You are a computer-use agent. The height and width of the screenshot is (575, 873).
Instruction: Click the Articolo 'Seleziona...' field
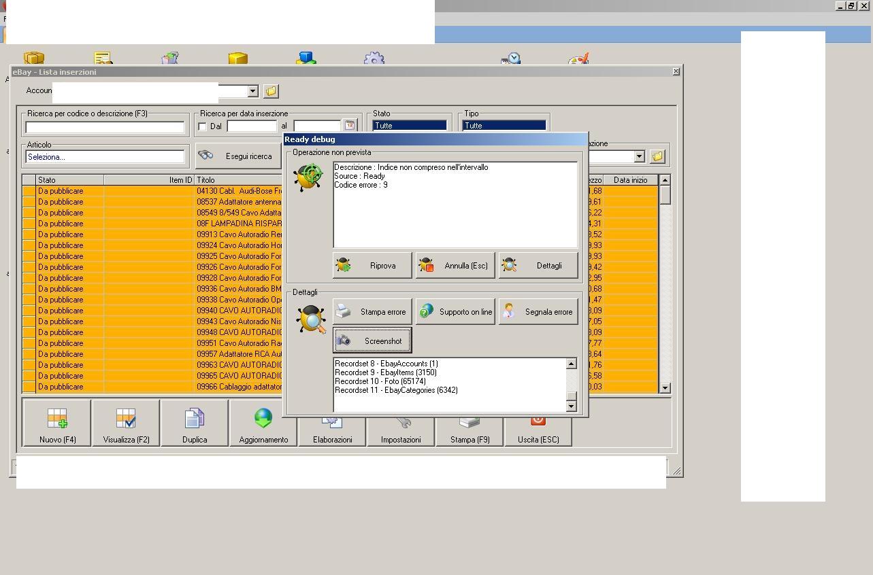pos(105,157)
